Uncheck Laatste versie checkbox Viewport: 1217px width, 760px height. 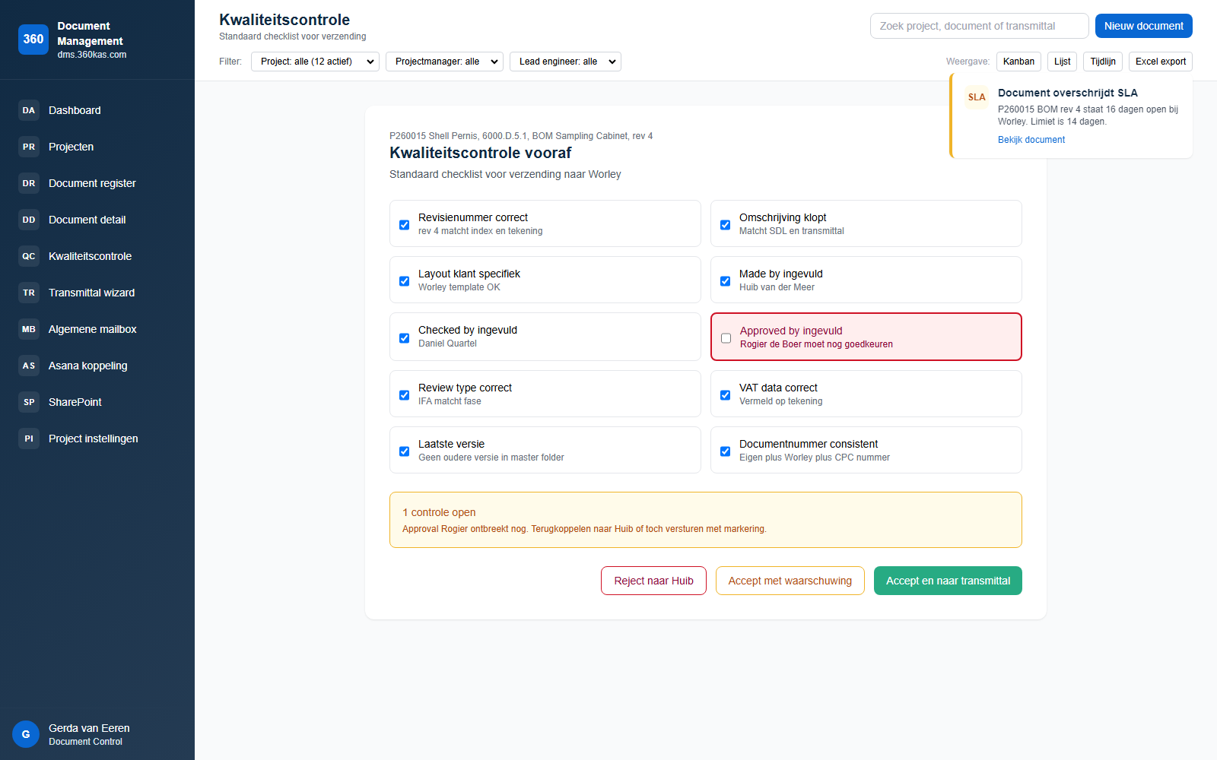[405, 451]
